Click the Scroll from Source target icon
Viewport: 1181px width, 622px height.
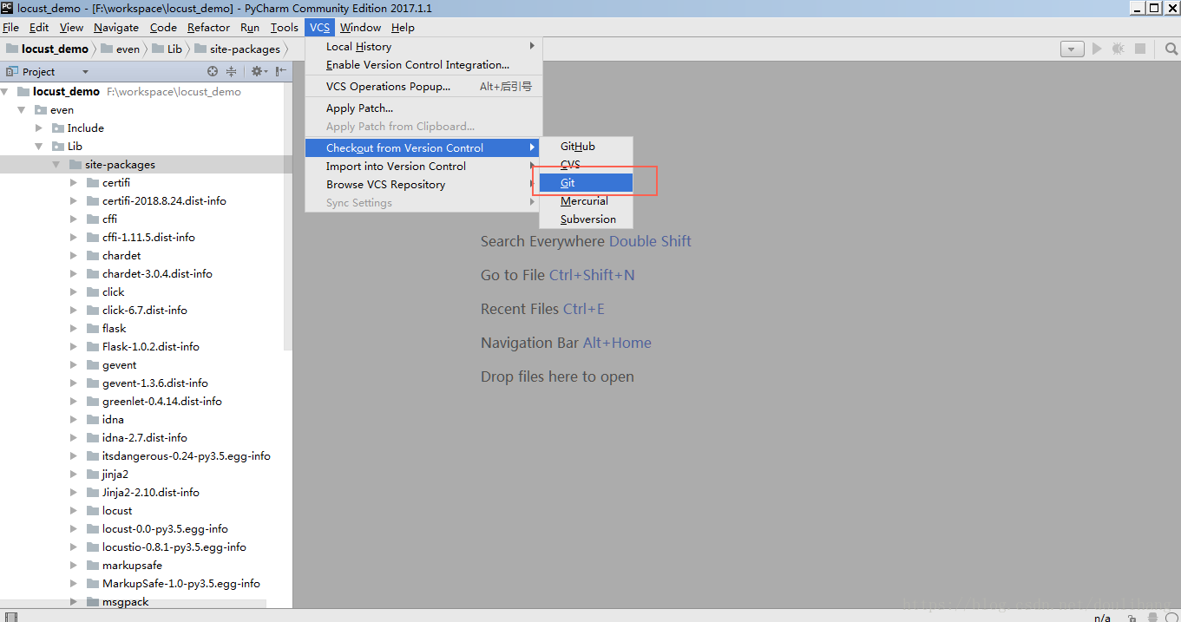pyautogui.click(x=213, y=71)
